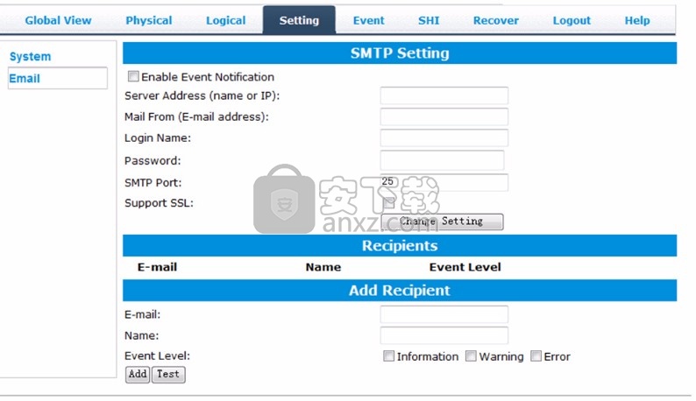Switch to the Physical tab
Screen dimensions: 696x401
[149, 20]
